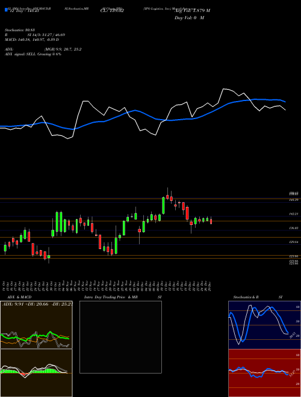Click 'ADX: 9.91 +DY: 20.66 -DY: 25.21' readout

pos(37,304)
